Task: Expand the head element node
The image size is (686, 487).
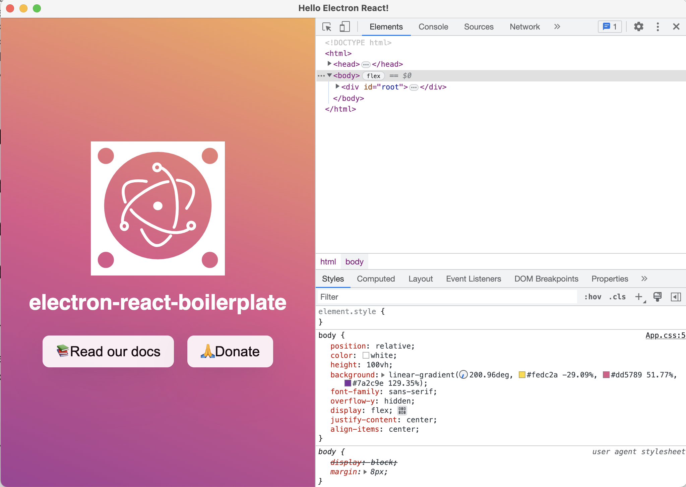Action: point(329,64)
